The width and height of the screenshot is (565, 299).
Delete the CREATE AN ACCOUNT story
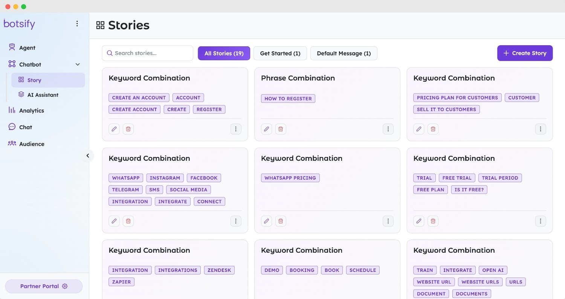(128, 129)
